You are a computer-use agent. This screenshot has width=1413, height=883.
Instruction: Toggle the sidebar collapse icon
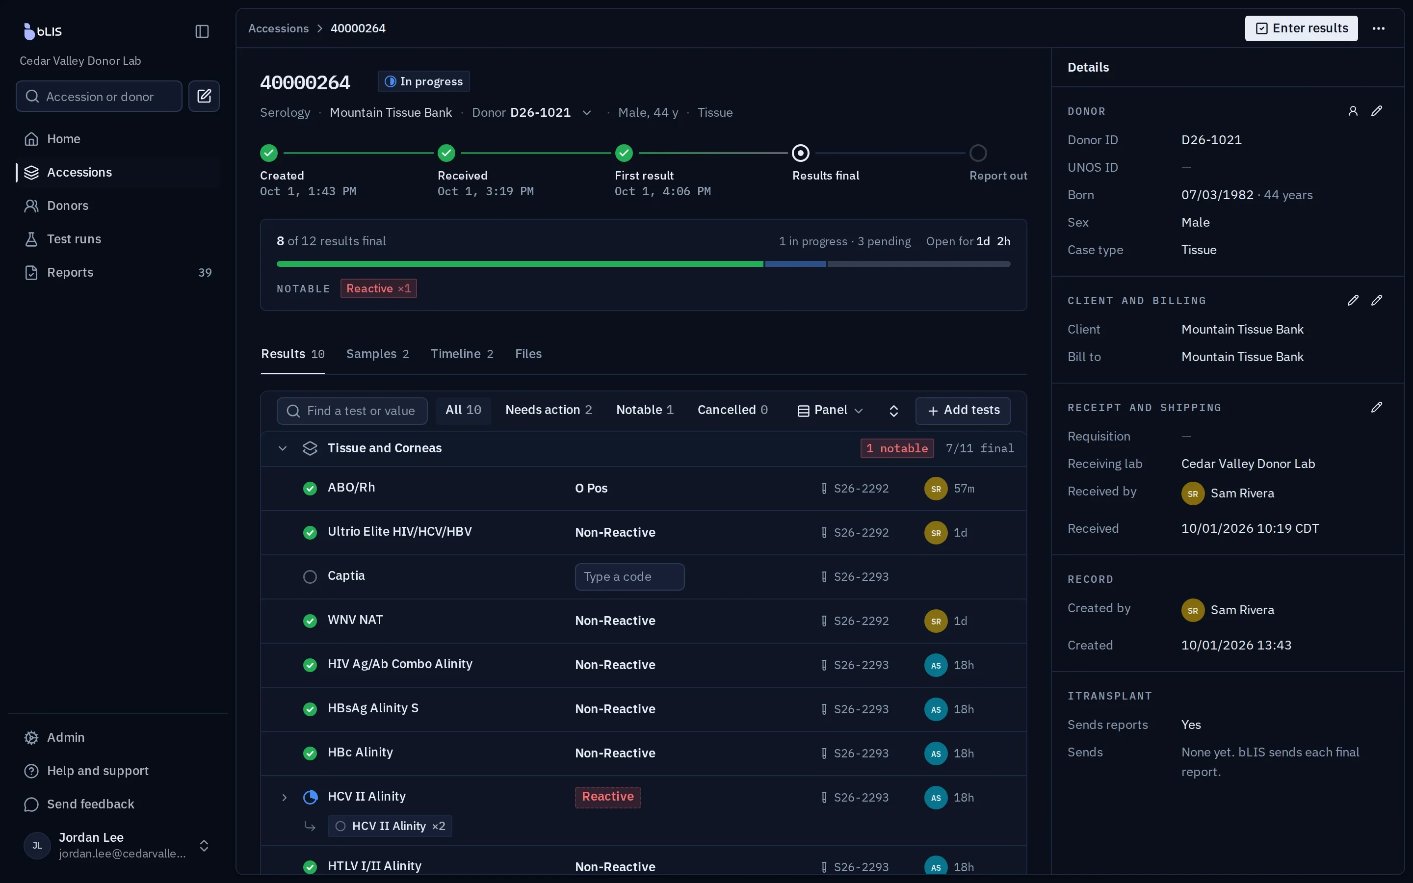[202, 31]
